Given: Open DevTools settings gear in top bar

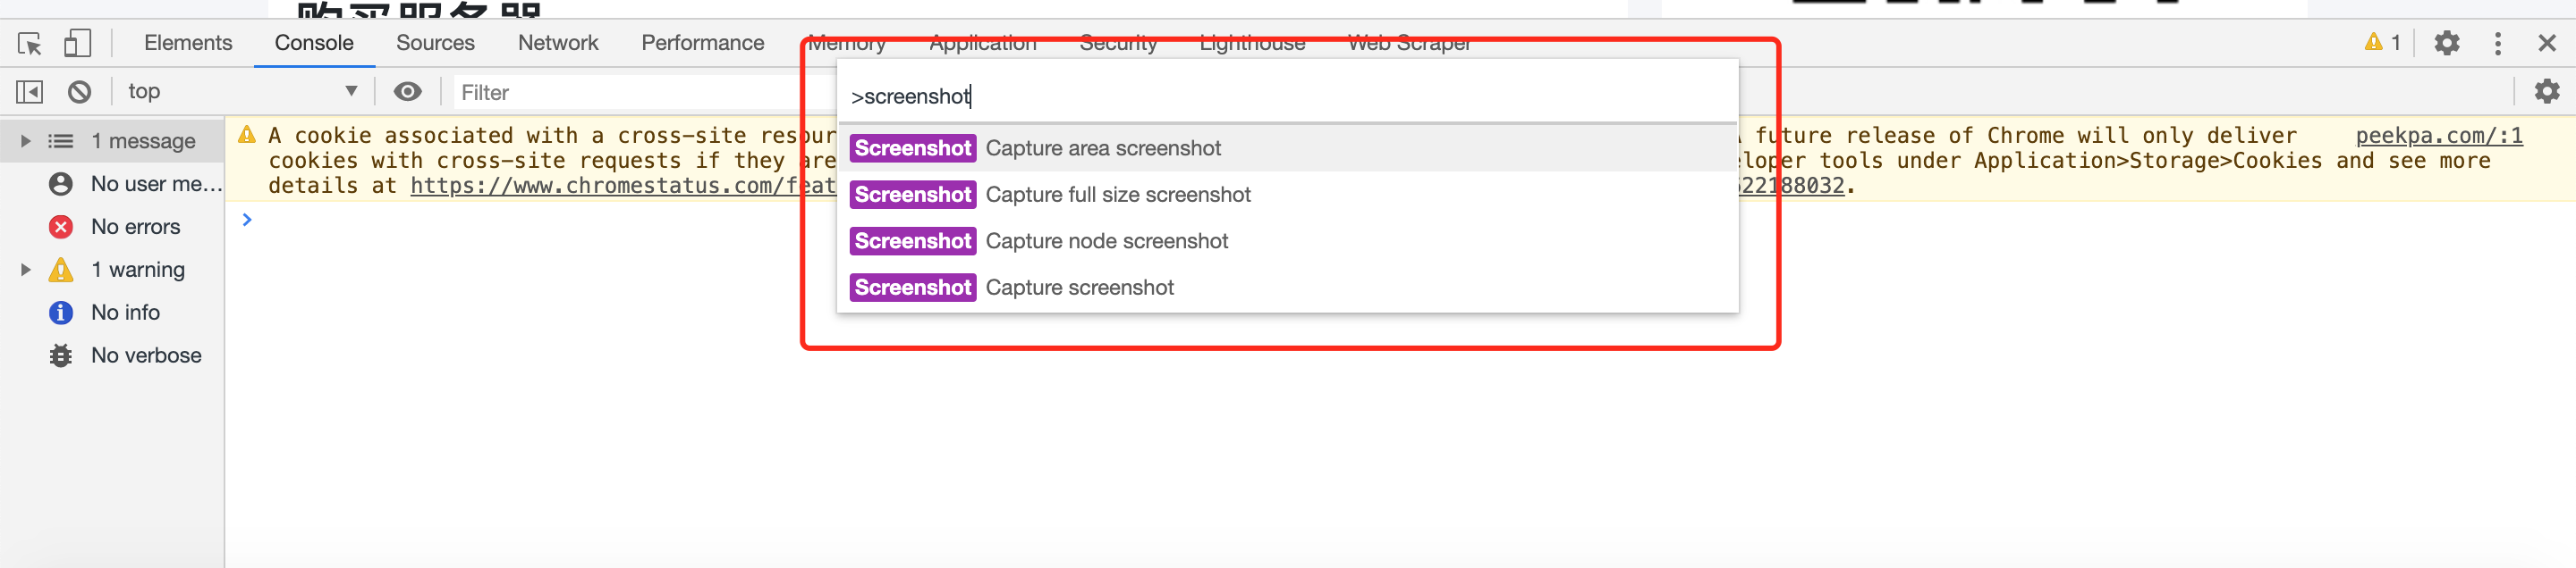Looking at the screenshot, I should [2446, 43].
